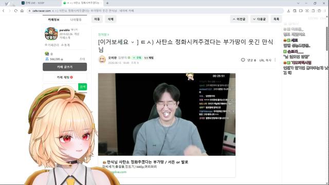Click the 이동 button above the post
This screenshot has height=185, width=329.
coord(97,19)
